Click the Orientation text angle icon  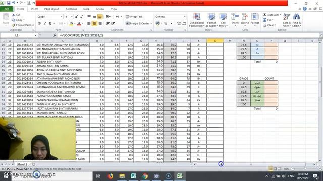107,16
